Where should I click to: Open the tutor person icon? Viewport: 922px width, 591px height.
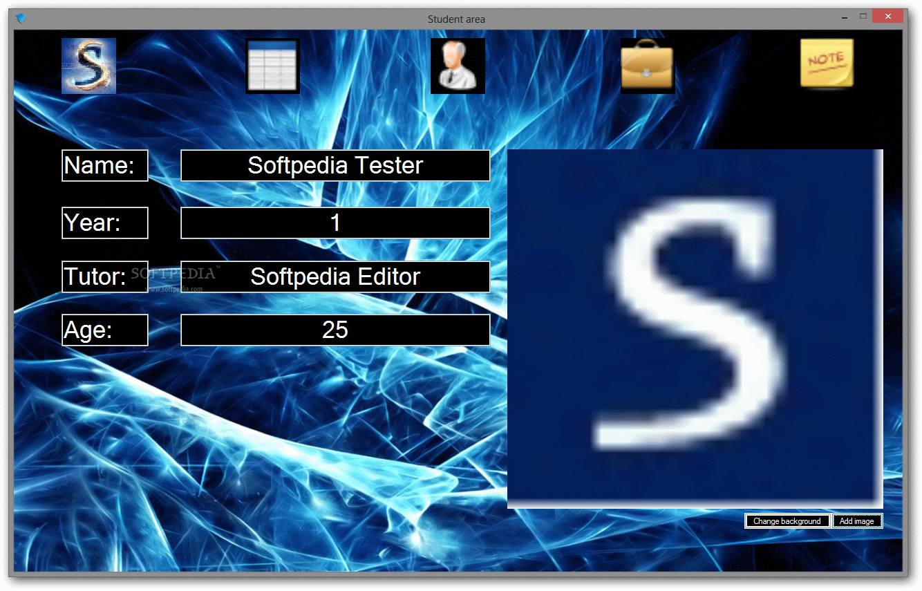[x=458, y=66]
